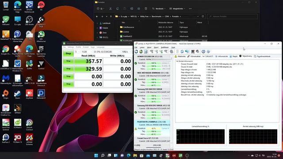Open Profile menu in CrystalDiskMark
This screenshot has height=159, width=283.
[x=78, y=47]
